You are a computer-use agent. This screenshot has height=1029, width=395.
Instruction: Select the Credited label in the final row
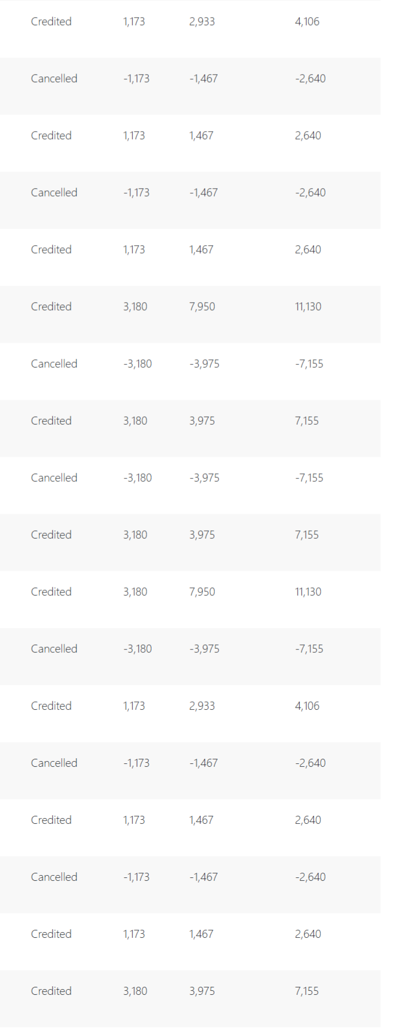pos(51,991)
